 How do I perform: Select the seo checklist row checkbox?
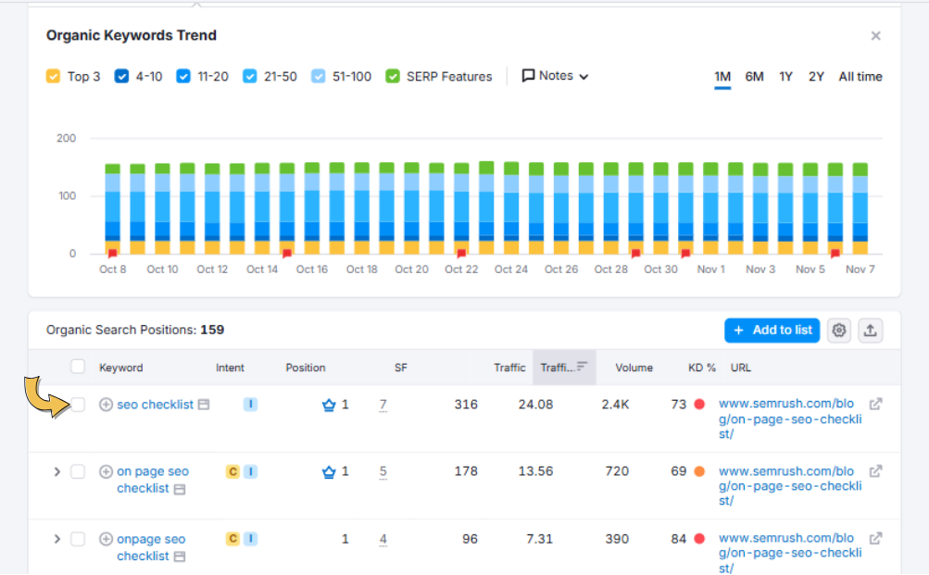[78, 405]
